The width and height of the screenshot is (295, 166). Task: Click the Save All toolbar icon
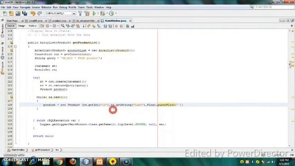(x=24, y=13)
